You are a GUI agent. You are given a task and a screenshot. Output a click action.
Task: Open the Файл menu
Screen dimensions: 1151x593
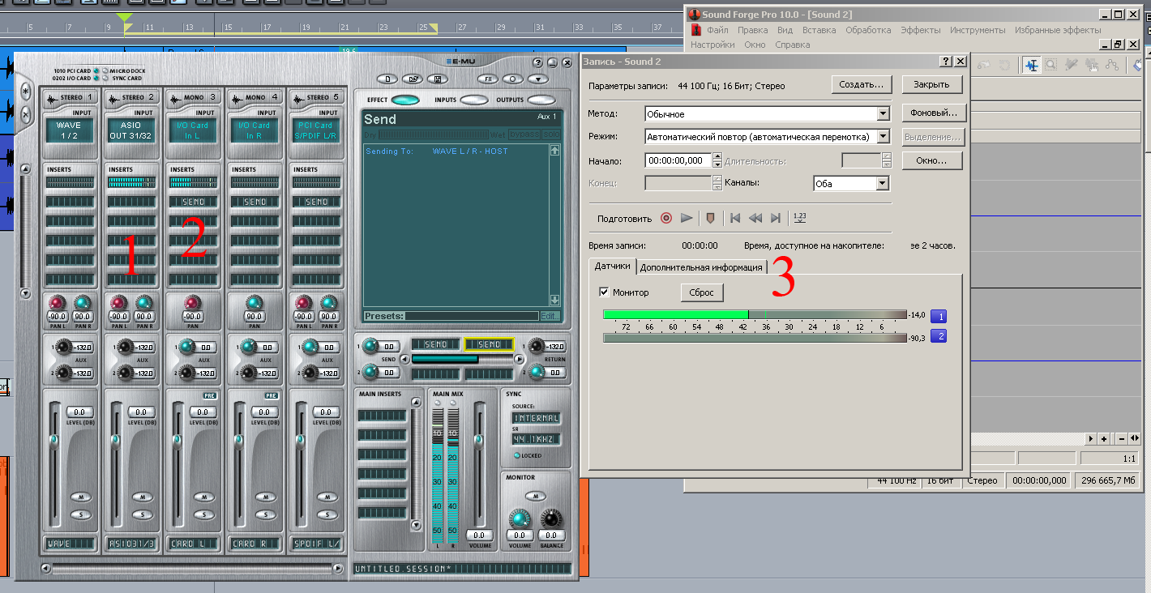click(x=717, y=30)
